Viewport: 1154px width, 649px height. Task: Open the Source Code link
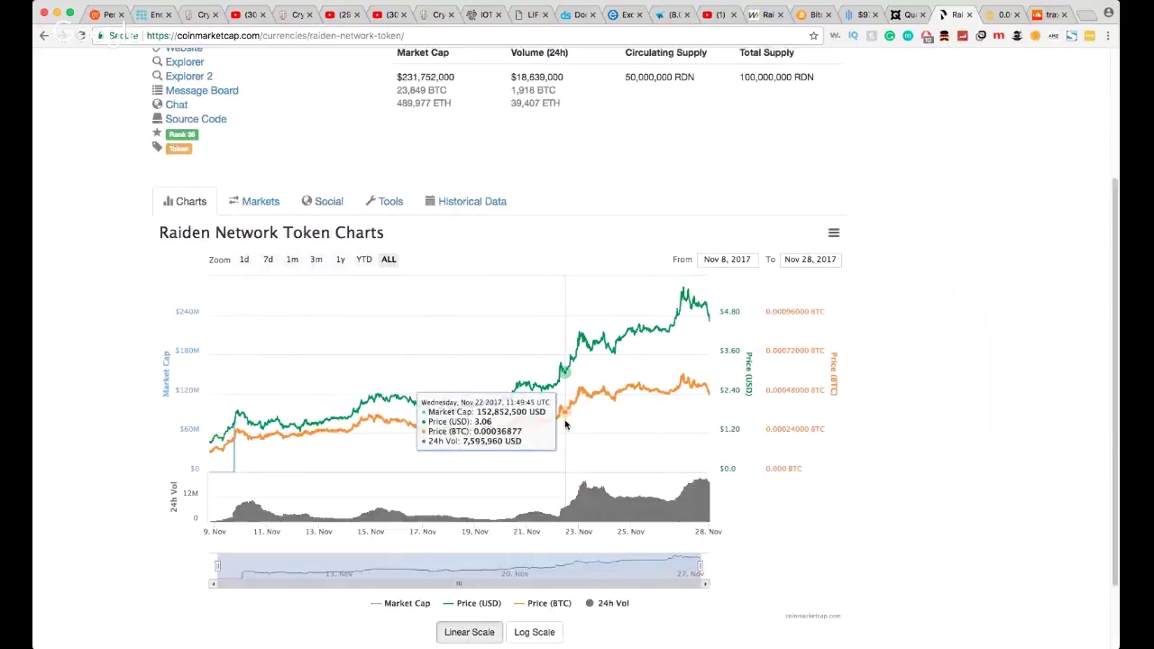point(196,119)
